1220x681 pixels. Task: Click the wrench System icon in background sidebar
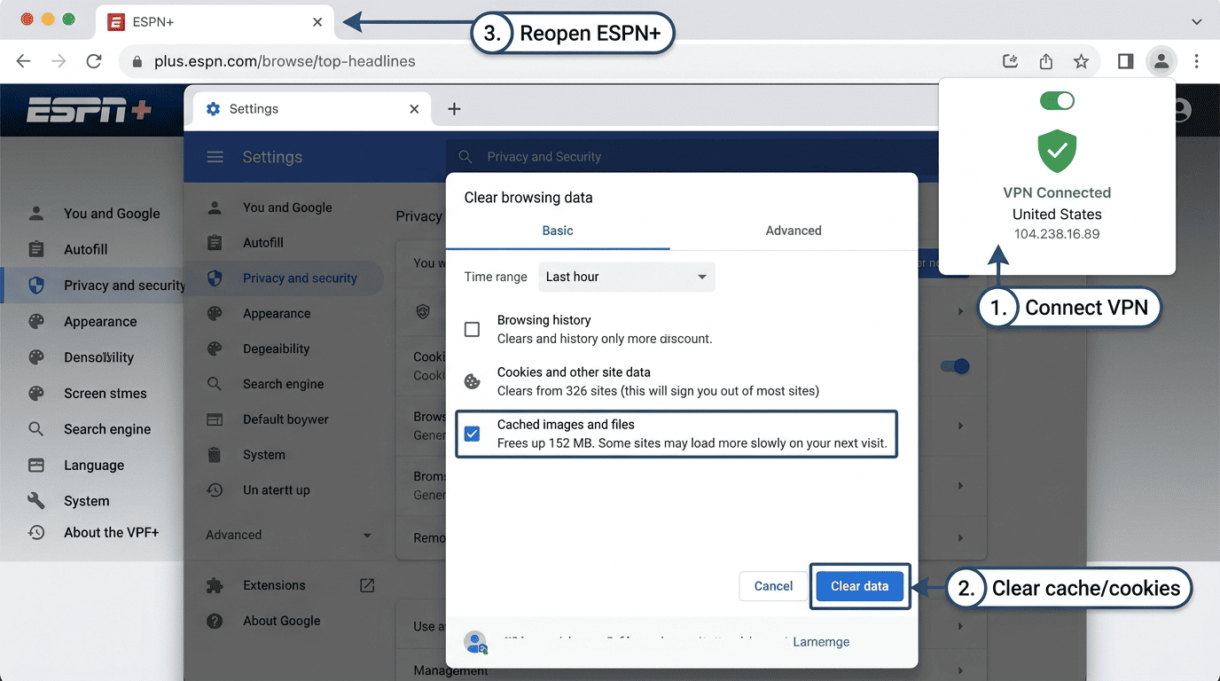(x=36, y=500)
